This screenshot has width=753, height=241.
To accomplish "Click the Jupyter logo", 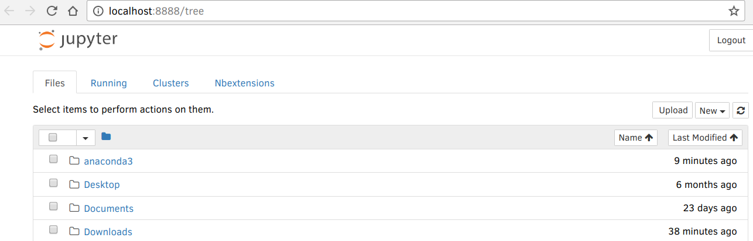I will point(78,40).
